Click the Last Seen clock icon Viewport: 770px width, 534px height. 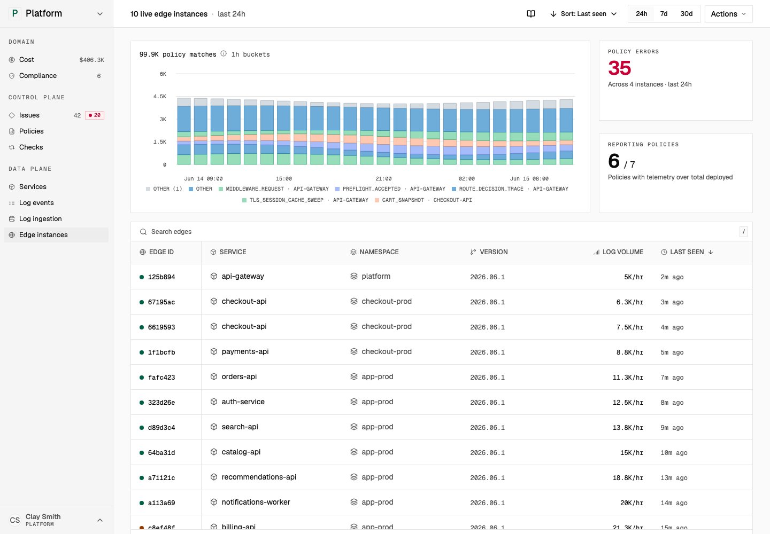tap(664, 252)
